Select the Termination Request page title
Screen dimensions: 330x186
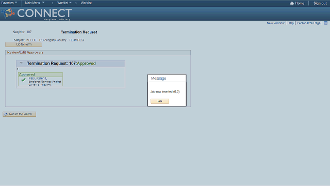click(x=79, y=32)
